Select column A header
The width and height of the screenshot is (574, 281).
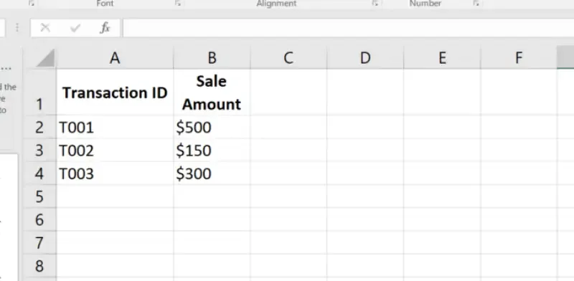[115, 58]
